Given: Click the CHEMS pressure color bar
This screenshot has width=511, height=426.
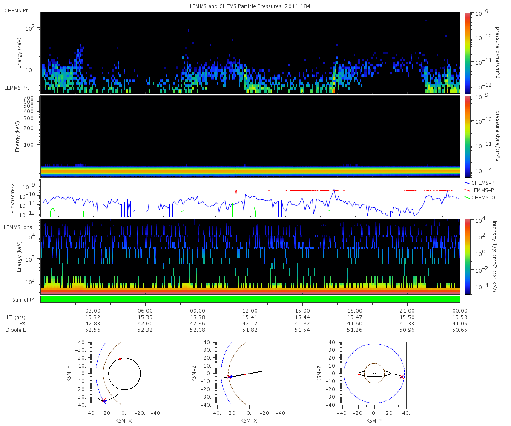Looking at the screenshot, I should [467, 53].
